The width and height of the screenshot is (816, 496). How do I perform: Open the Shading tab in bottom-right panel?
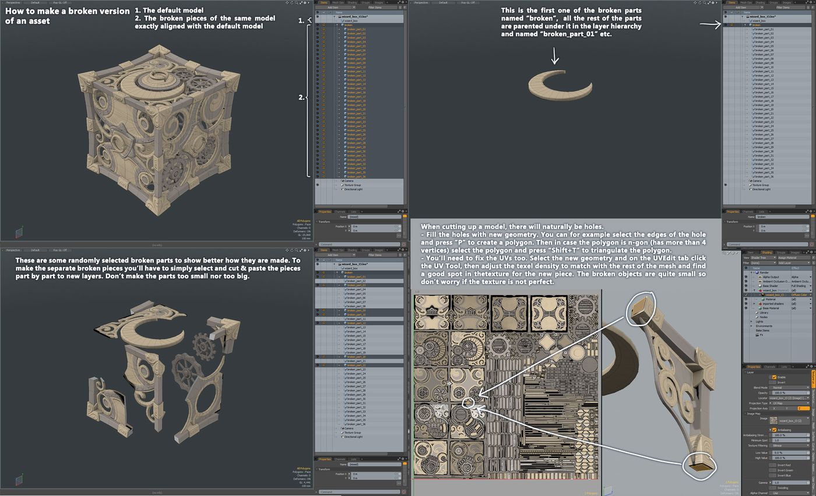[767, 253]
